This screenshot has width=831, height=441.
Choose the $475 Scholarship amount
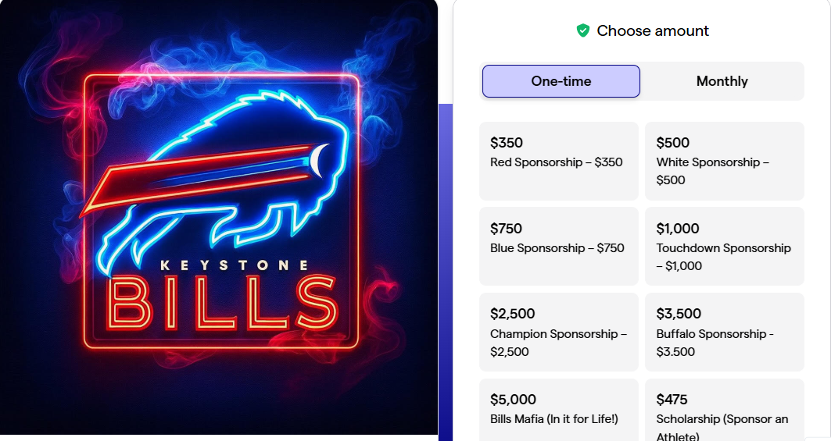pyautogui.click(x=724, y=410)
